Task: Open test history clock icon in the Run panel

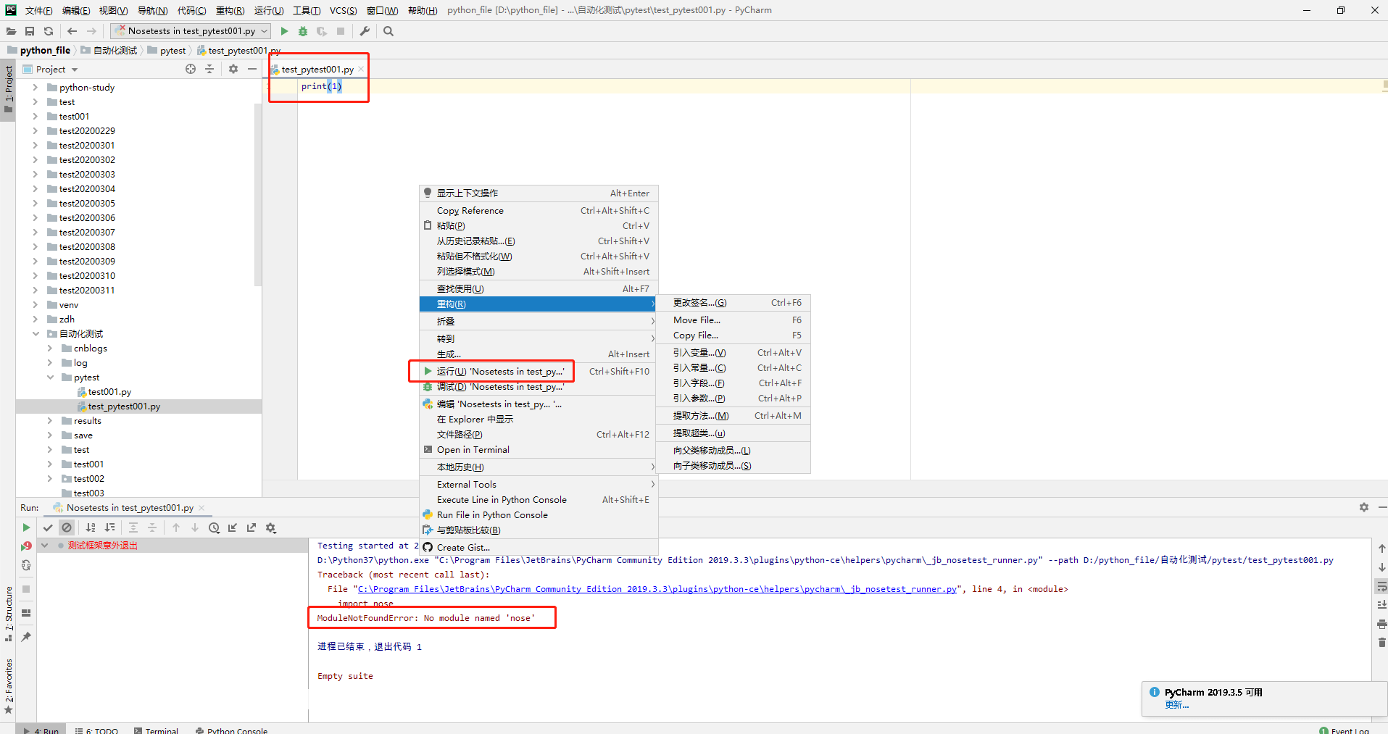Action: point(214,528)
